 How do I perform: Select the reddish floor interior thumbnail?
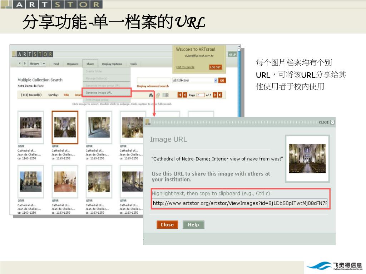(65, 182)
